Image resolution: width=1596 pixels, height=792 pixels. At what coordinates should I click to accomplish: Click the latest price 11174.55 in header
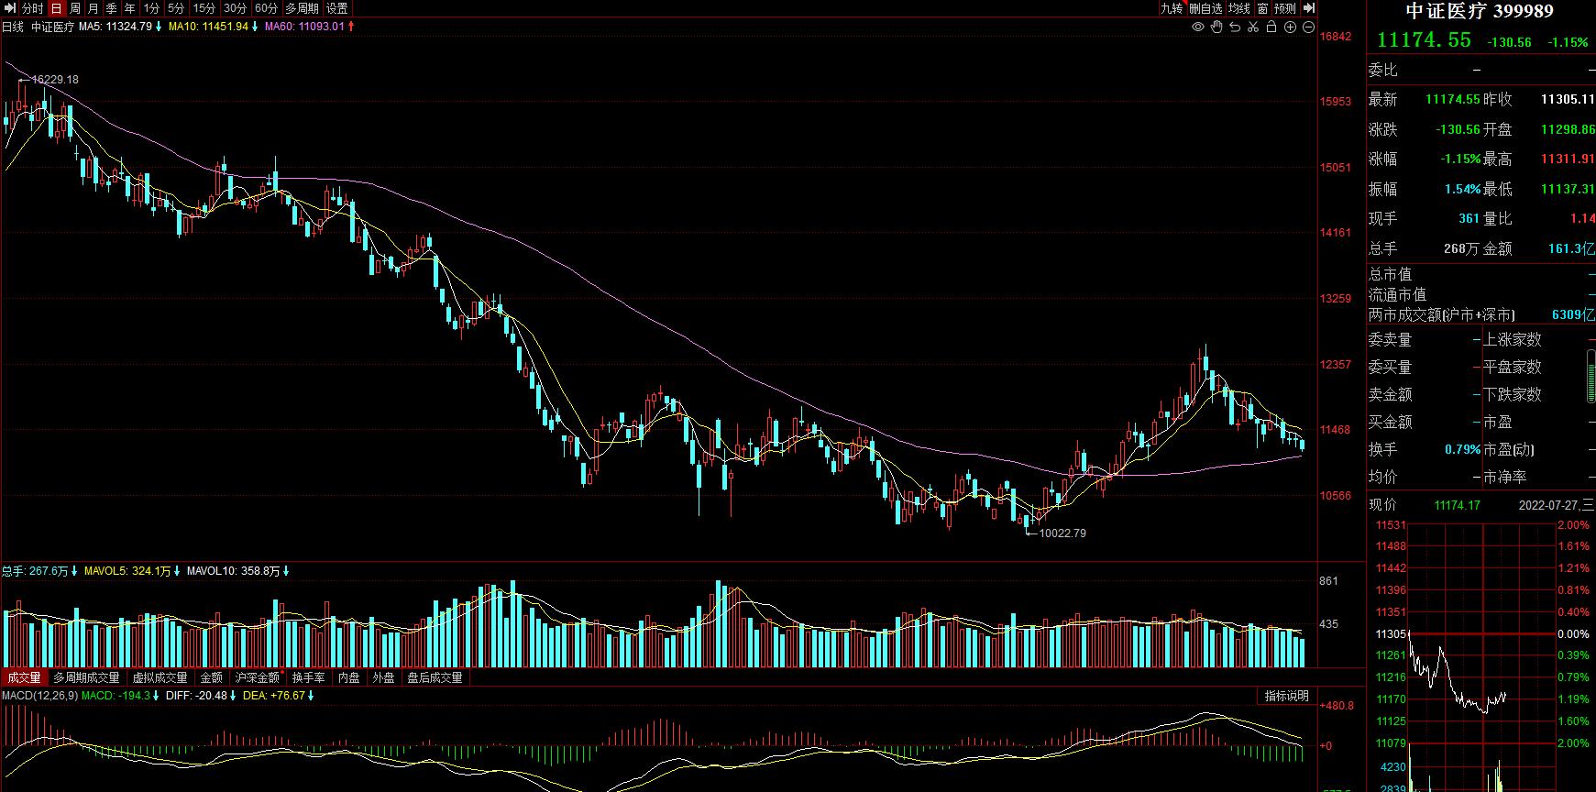pos(1425,40)
